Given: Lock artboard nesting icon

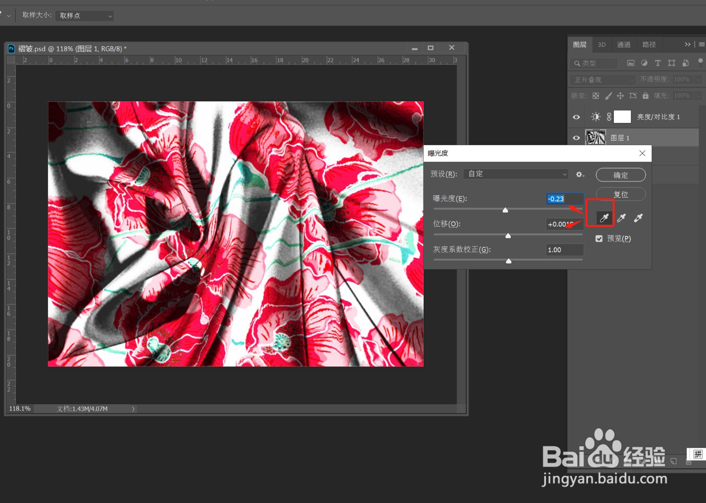Looking at the screenshot, I should point(633,96).
